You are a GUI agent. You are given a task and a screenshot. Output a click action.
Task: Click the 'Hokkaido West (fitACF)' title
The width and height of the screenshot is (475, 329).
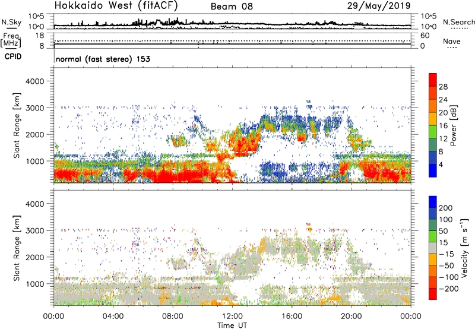pyautogui.click(x=116, y=5)
